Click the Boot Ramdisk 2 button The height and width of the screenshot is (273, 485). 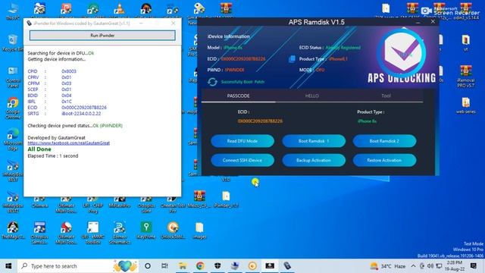(x=384, y=141)
